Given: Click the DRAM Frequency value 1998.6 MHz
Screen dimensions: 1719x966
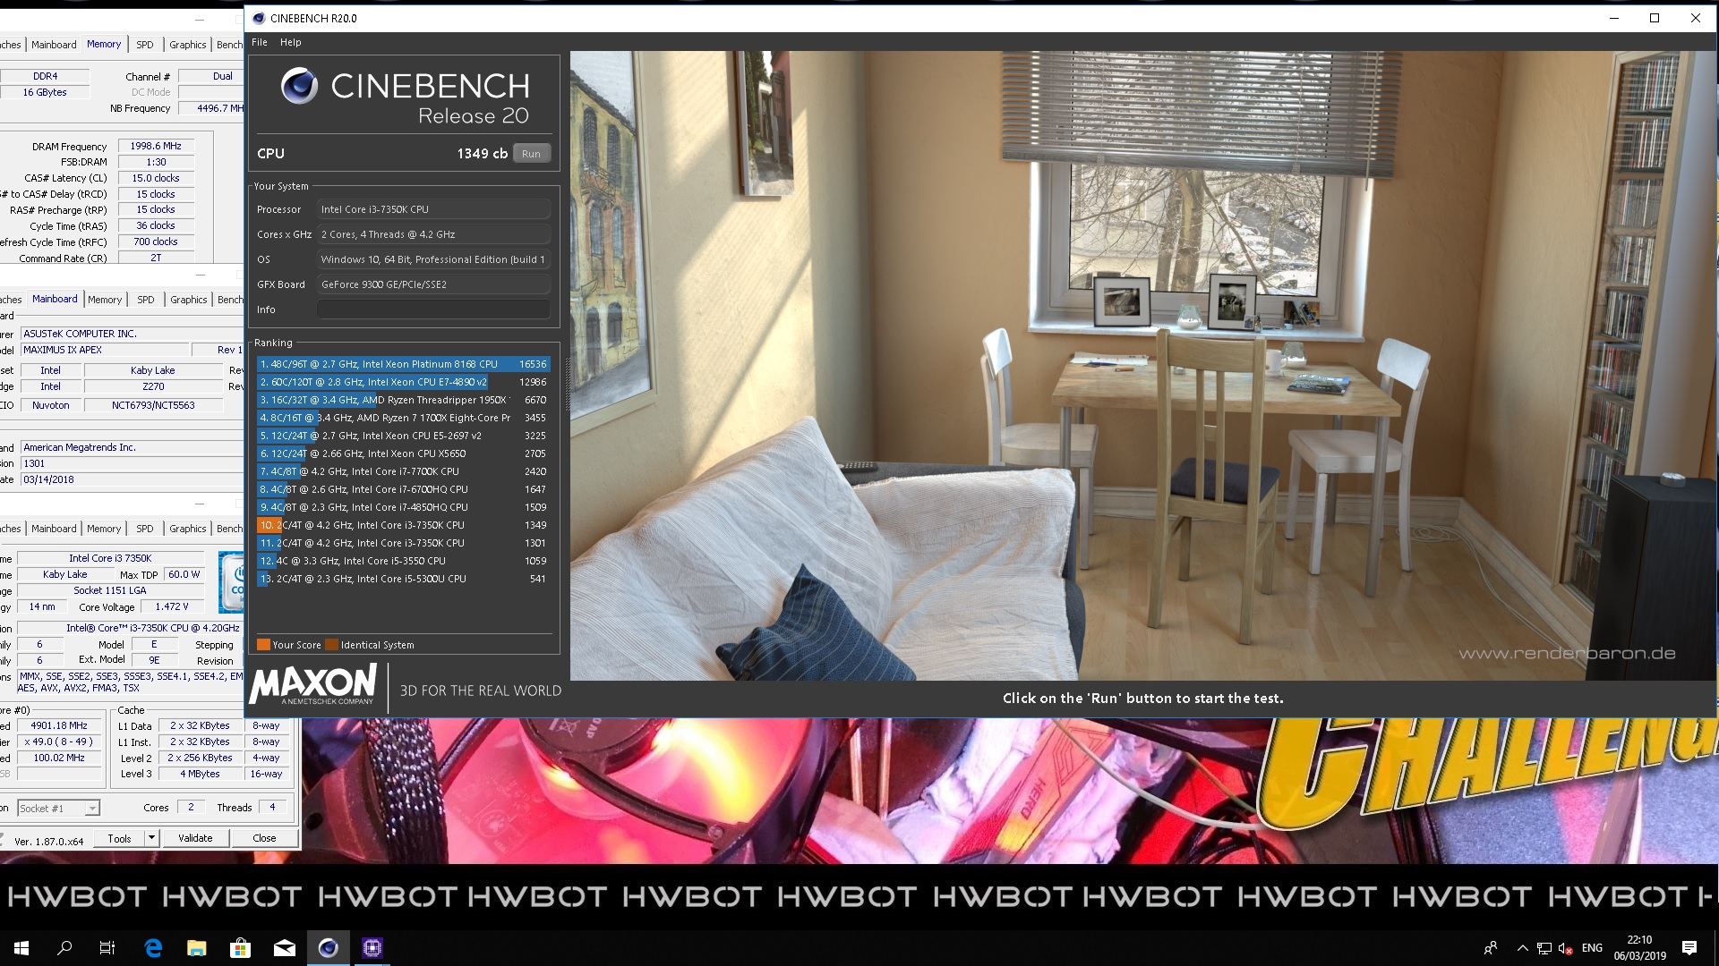Looking at the screenshot, I should pos(157,146).
